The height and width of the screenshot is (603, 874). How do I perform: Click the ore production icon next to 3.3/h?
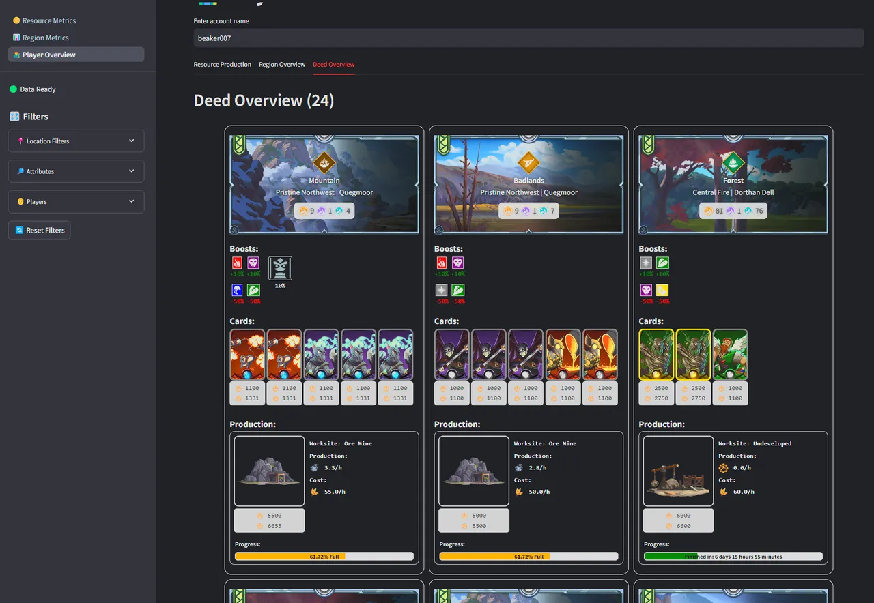314,468
